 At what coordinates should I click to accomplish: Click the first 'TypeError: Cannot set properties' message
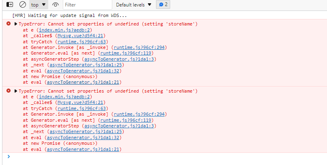coord(108,24)
